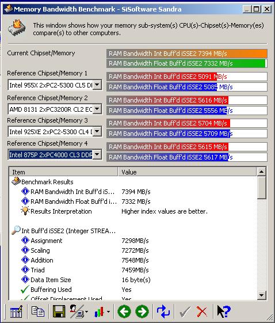Screen dimensions: 275x323
Task: Click the memory chip flame header icon
Action: (17, 28)
